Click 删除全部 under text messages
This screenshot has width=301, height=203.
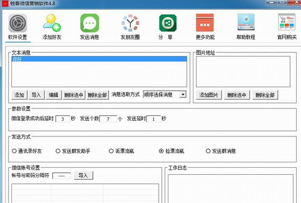tap(97, 95)
